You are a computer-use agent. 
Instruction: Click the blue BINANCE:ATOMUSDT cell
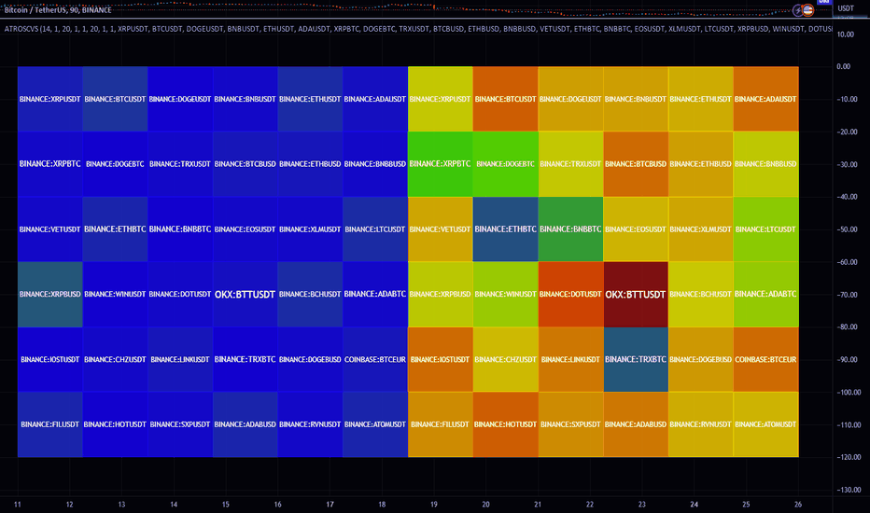tap(375, 424)
